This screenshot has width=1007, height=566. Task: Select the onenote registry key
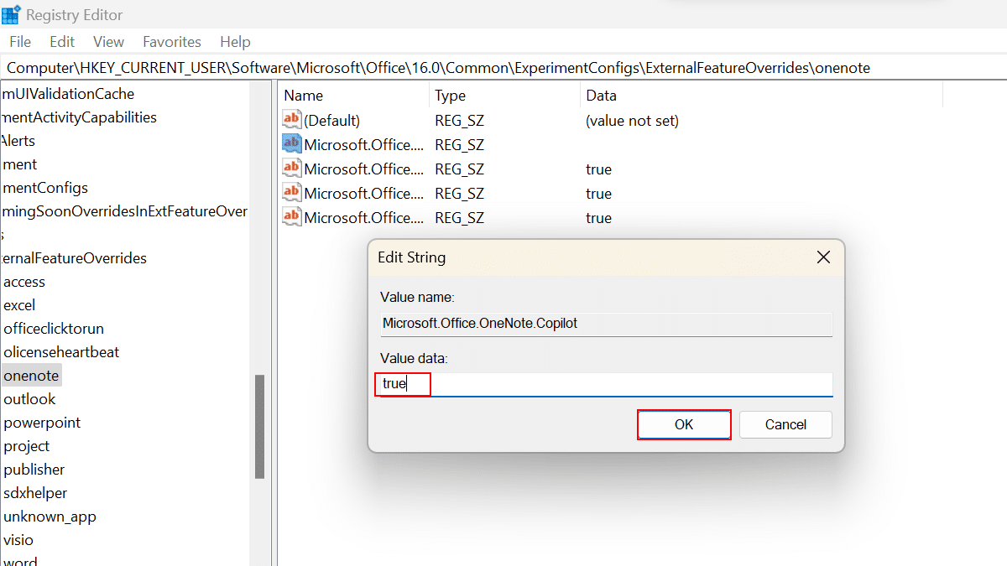31,375
